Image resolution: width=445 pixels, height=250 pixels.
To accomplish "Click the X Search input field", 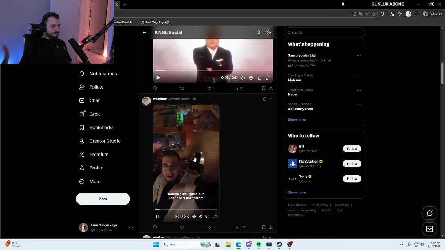I will point(324,33).
